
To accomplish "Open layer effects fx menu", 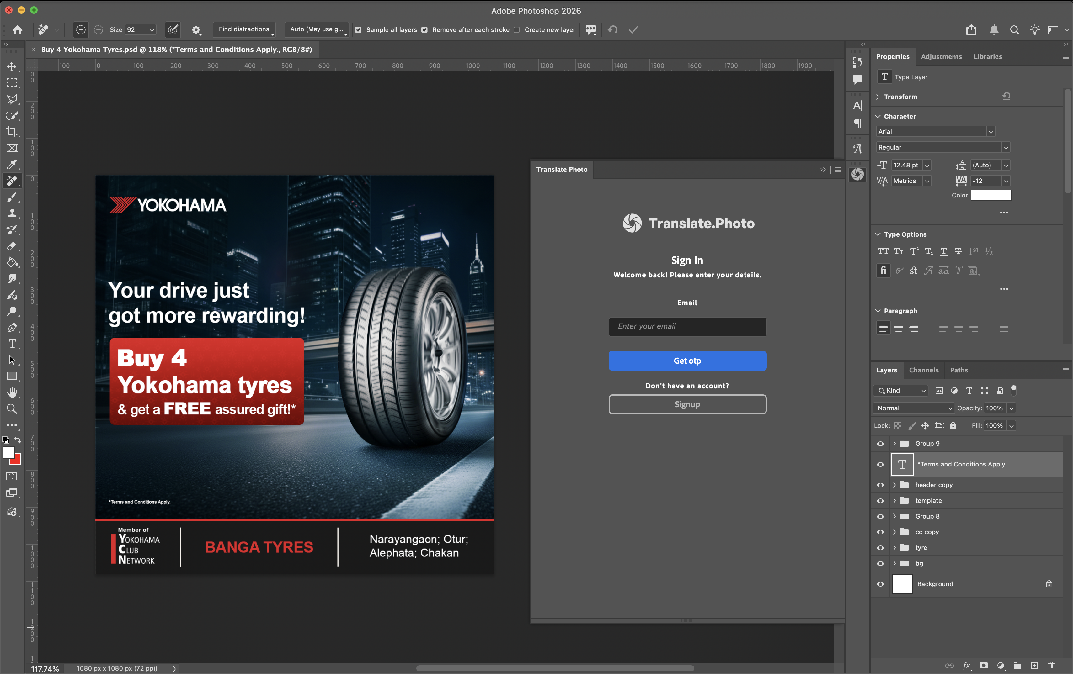I will [x=967, y=666].
